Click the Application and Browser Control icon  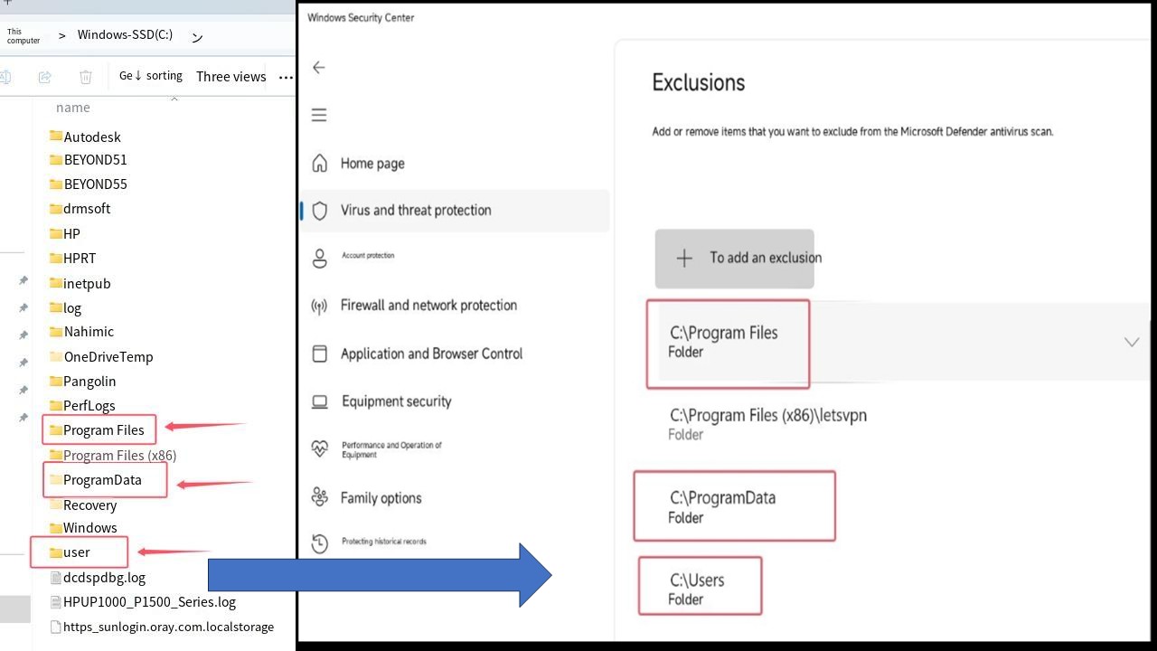pyautogui.click(x=319, y=354)
